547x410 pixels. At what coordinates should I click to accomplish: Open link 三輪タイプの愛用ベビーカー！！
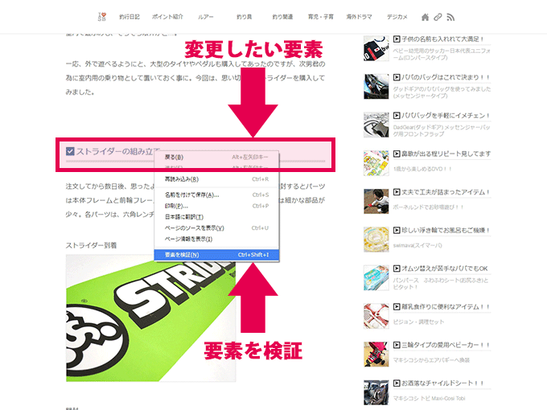click(446, 345)
